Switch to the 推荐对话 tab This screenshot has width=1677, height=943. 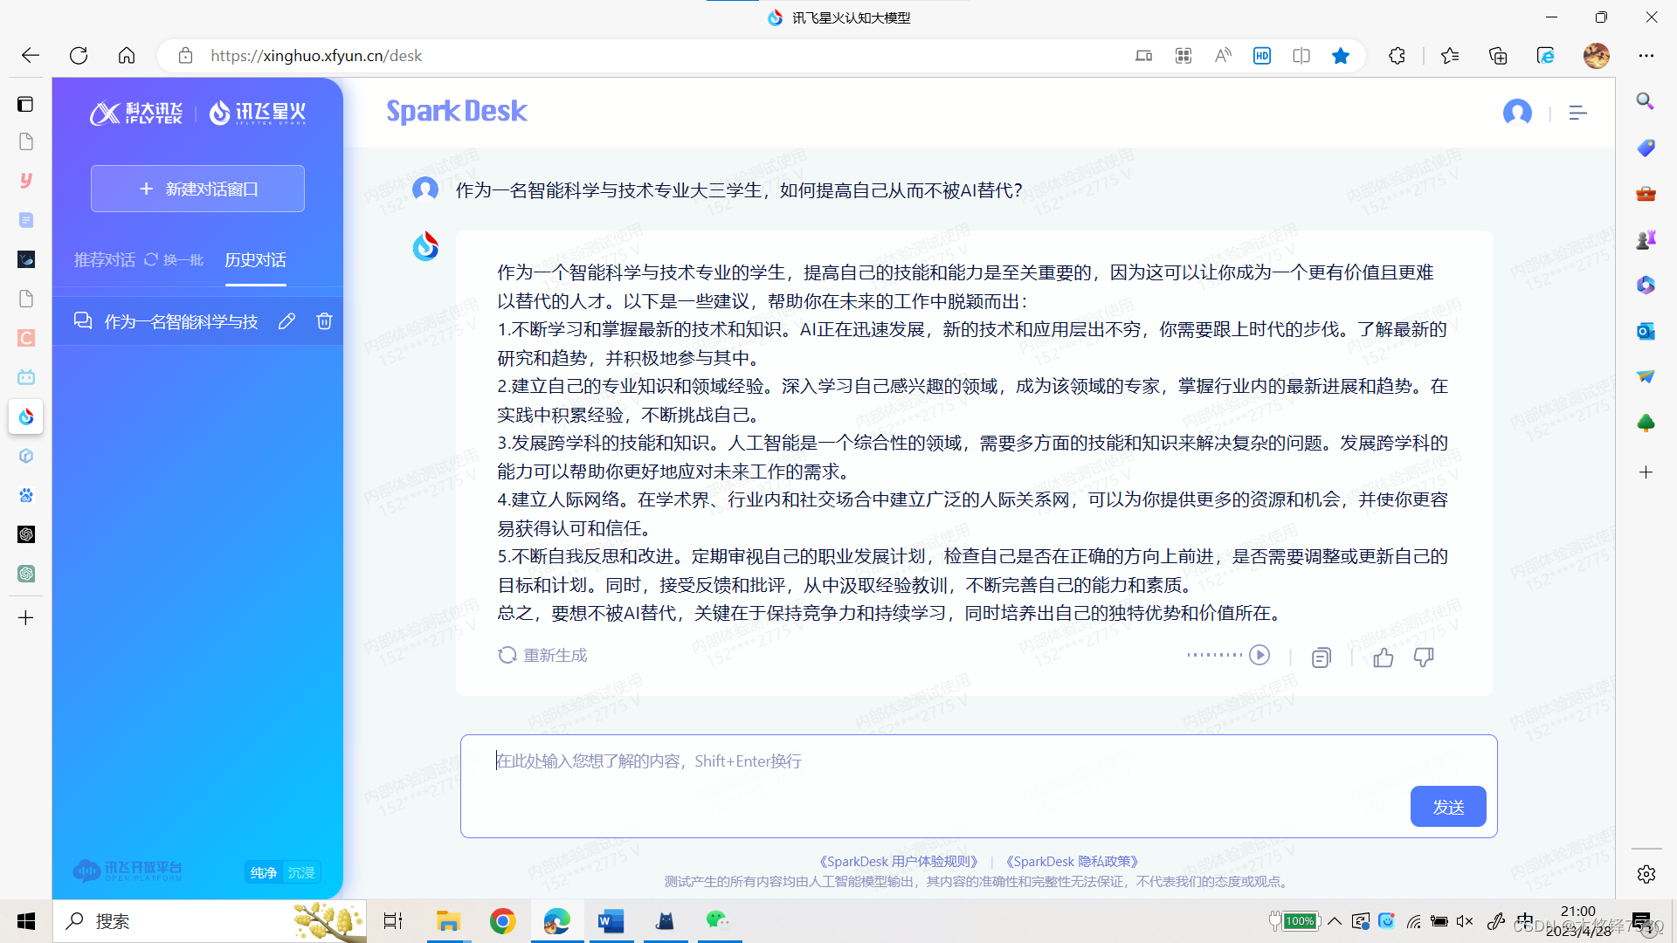click(x=104, y=259)
